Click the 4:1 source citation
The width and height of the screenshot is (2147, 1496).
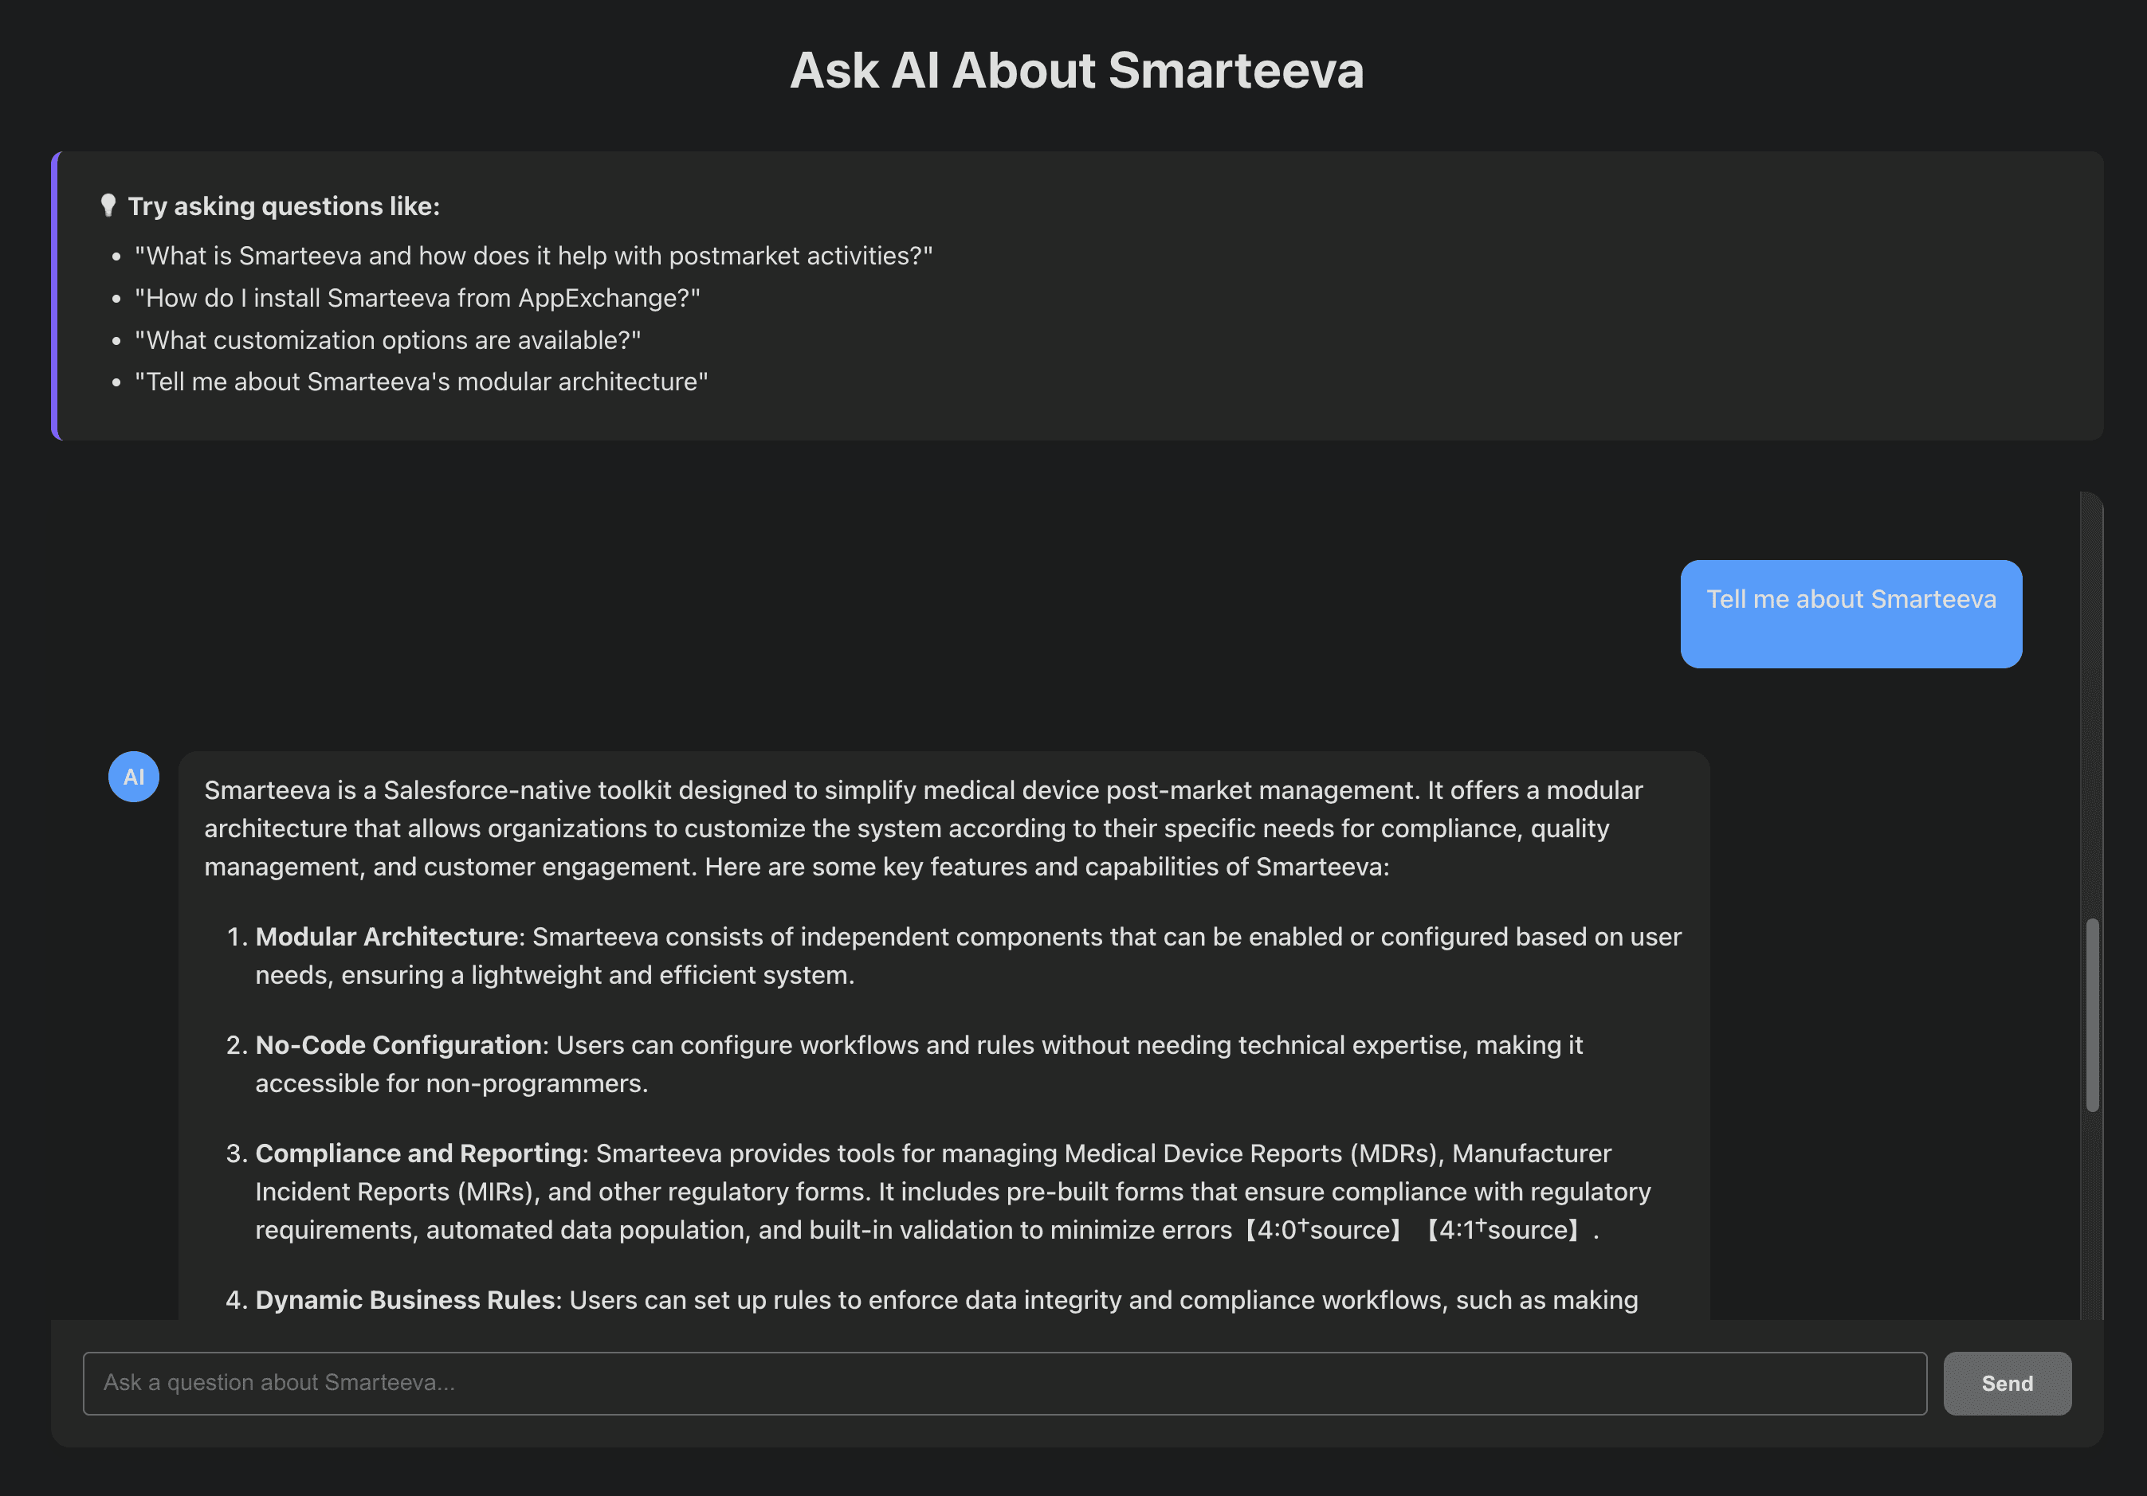pos(1503,1231)
